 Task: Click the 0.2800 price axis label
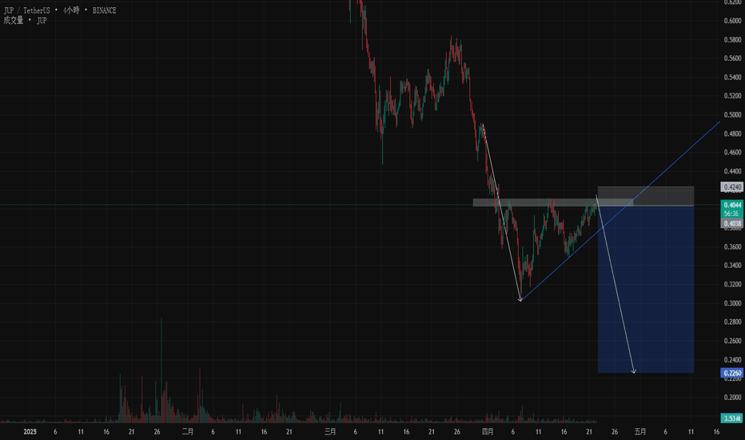(x=732, y=322)
